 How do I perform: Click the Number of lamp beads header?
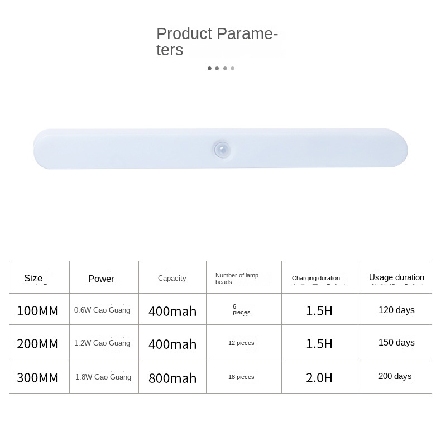coord(237,278)
